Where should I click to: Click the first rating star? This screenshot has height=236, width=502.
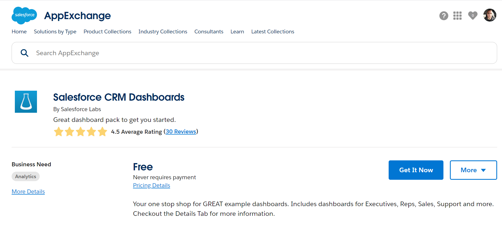point(59,132)
